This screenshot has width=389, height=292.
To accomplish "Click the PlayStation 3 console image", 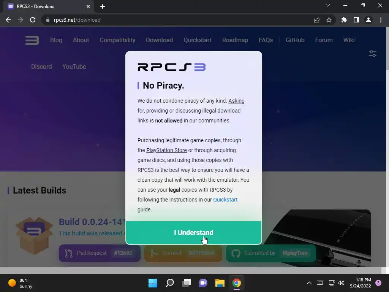I will tap(318, 238).
